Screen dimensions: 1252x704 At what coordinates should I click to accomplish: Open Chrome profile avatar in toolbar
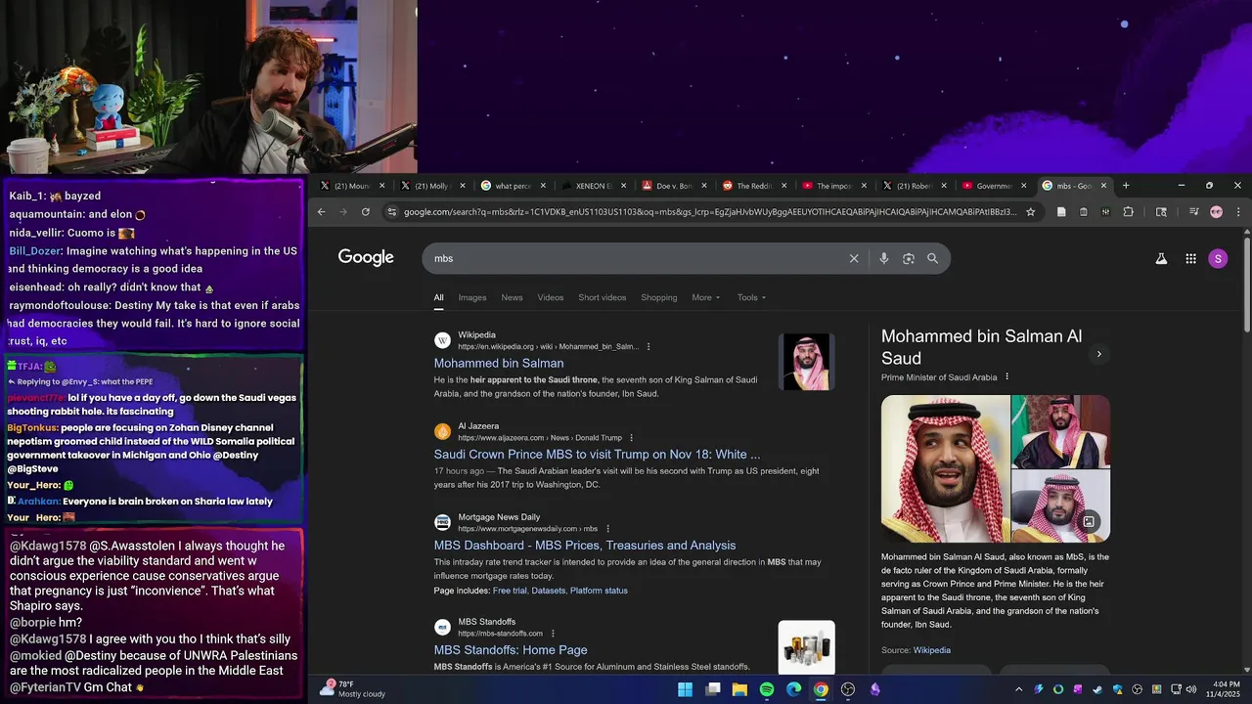[1216, 211]
